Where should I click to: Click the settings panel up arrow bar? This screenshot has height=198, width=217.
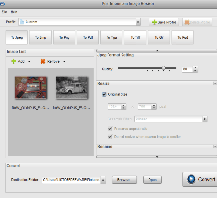click(157, 51)
